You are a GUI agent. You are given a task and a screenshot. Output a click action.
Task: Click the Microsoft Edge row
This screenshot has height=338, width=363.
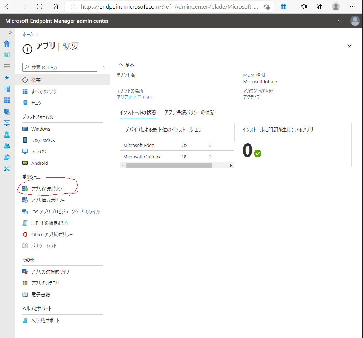pyautogui.click(x=177, y=146)
